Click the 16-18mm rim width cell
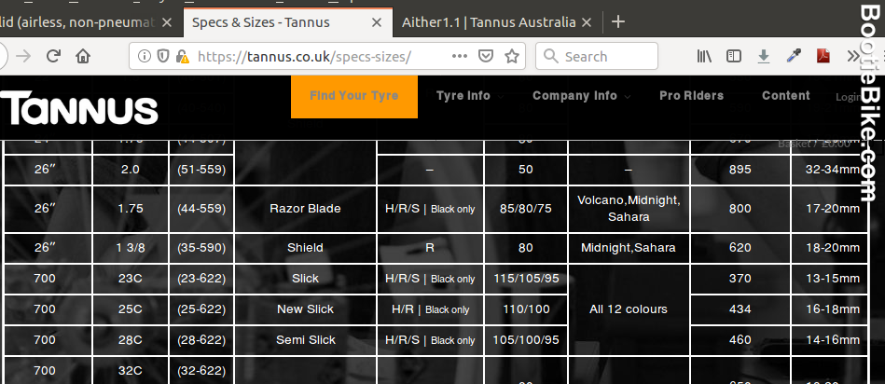 [x=832, y=309]
